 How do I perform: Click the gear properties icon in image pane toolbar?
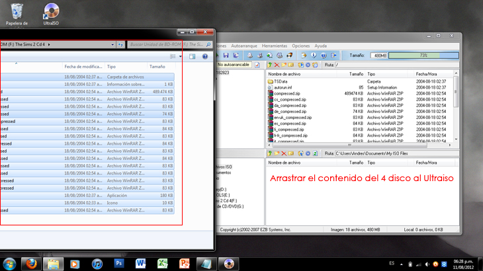click(x=308, y=65)
